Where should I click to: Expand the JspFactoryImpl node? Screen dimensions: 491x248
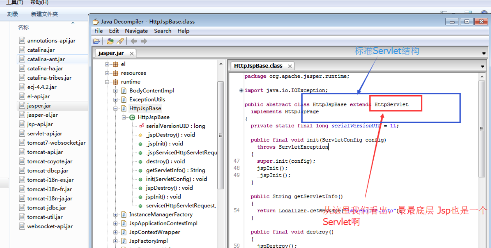coord(115,241)
